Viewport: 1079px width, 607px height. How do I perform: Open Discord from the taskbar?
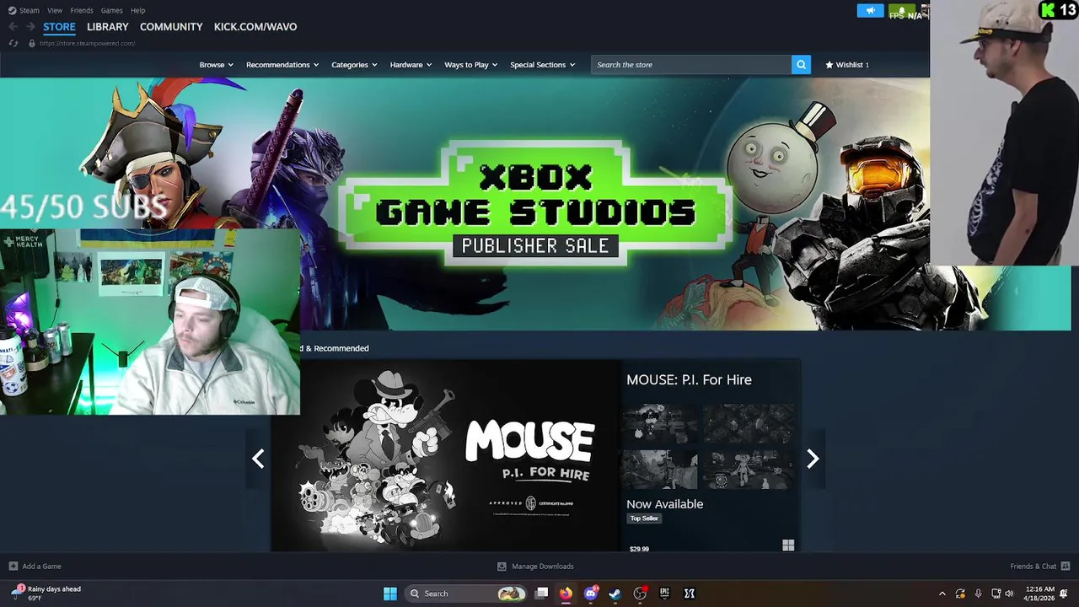(591, 594)
